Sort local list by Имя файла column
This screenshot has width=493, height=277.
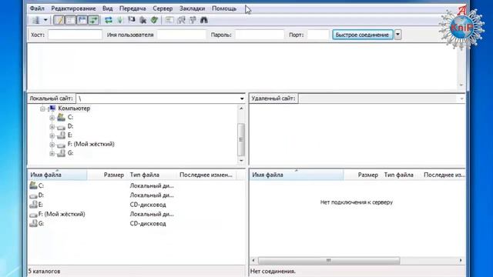(57, 175)
